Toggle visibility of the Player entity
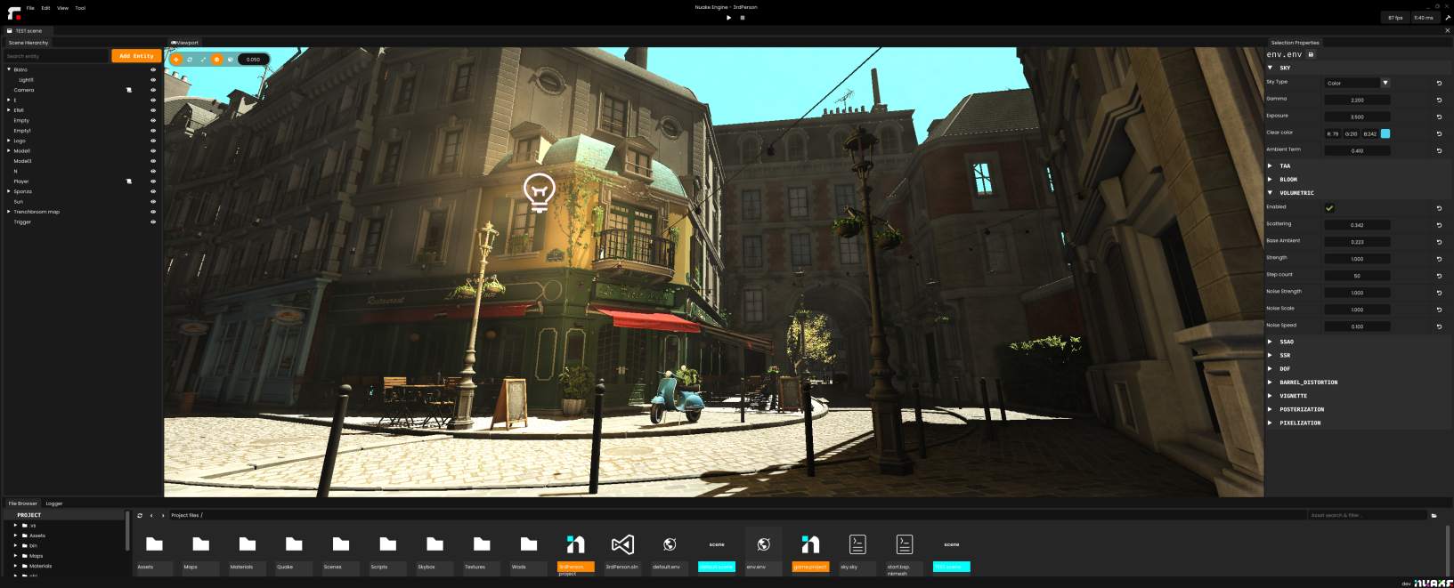The image size is (1454, 588). (x=153, y=181)
